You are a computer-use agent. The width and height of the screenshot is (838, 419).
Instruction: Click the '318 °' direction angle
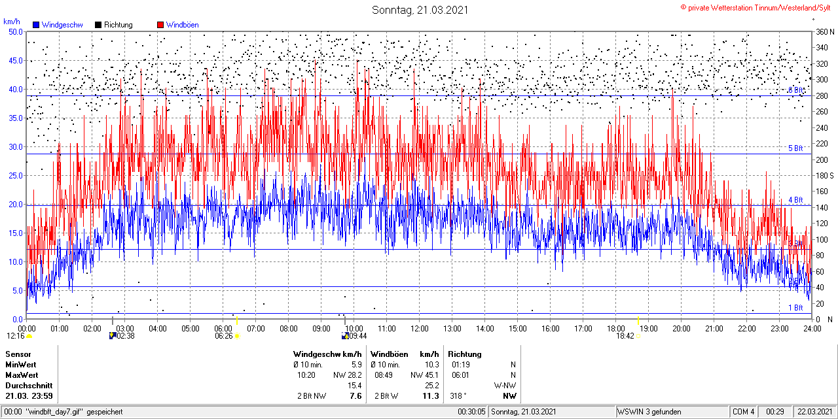click(x=460, y=395)
